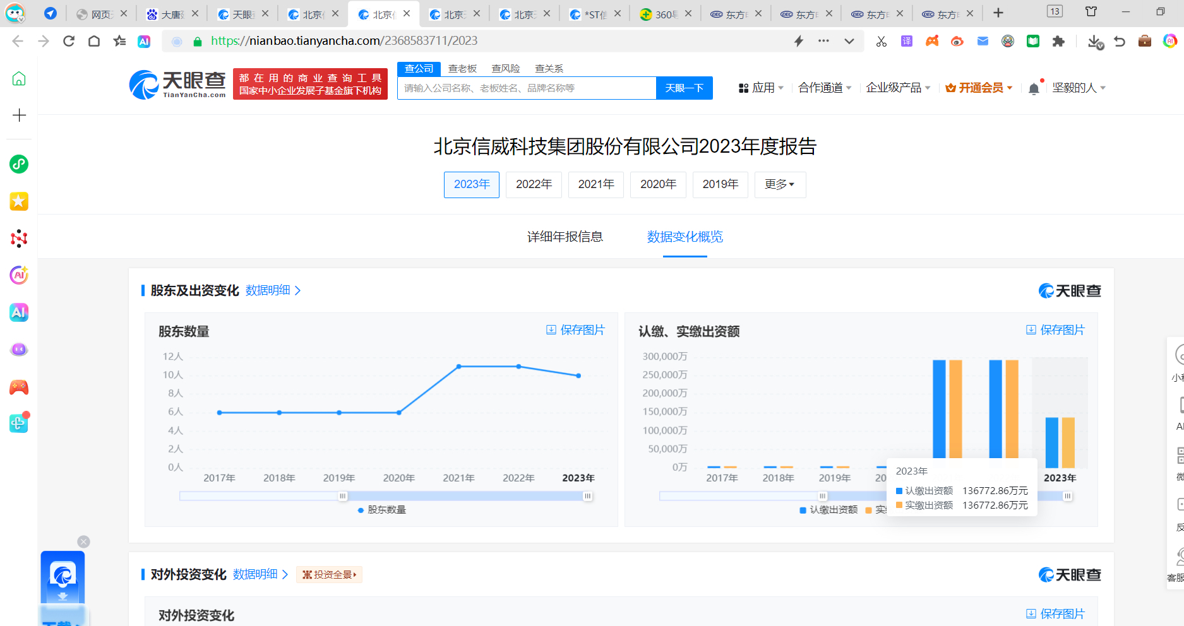1184x626 pixels.
Task: Close the floating app download banner
Action: [x=83, y=541]
